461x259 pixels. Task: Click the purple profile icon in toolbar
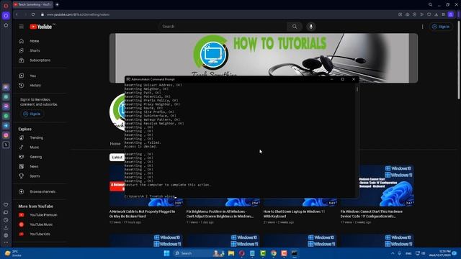(450, 14)
